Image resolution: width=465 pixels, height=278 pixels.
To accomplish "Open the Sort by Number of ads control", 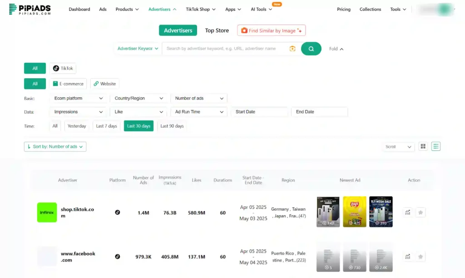I will 55,146.
